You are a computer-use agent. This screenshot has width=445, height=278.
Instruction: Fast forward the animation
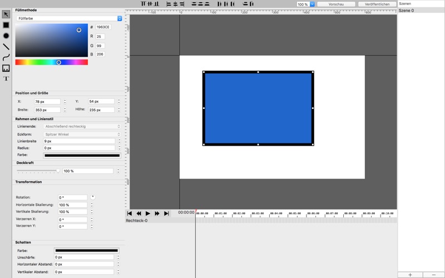point(157,214)
